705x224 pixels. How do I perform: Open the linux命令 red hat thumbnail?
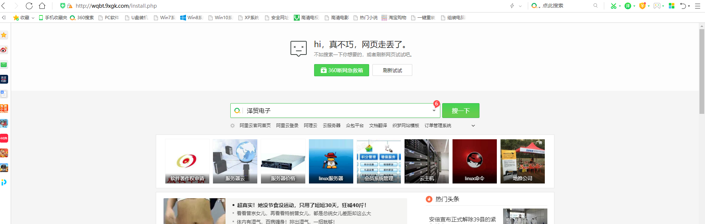click(475, 161)
